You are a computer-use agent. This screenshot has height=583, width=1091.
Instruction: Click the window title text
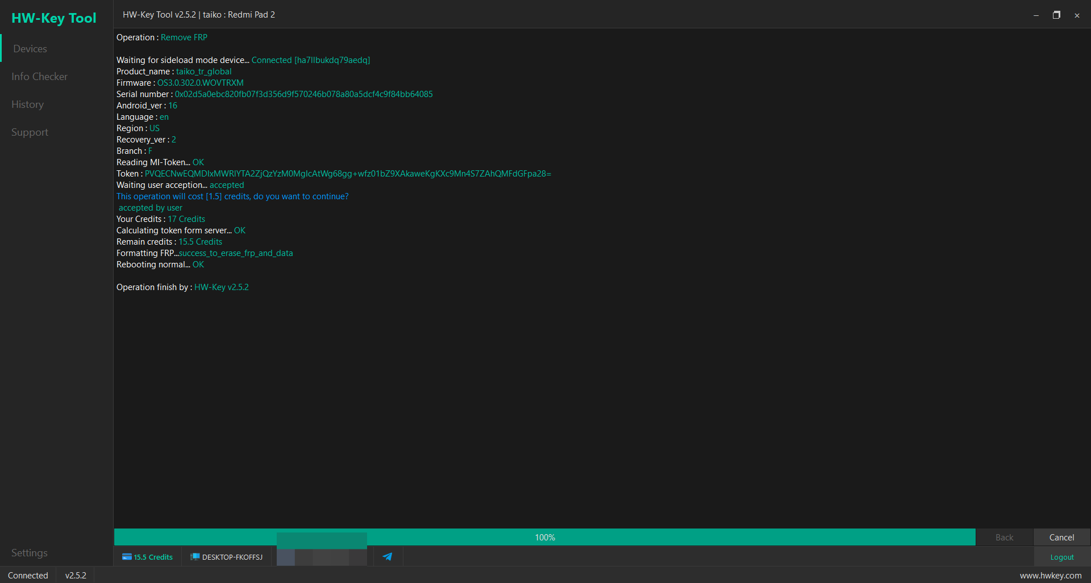(x=199, y=15)
